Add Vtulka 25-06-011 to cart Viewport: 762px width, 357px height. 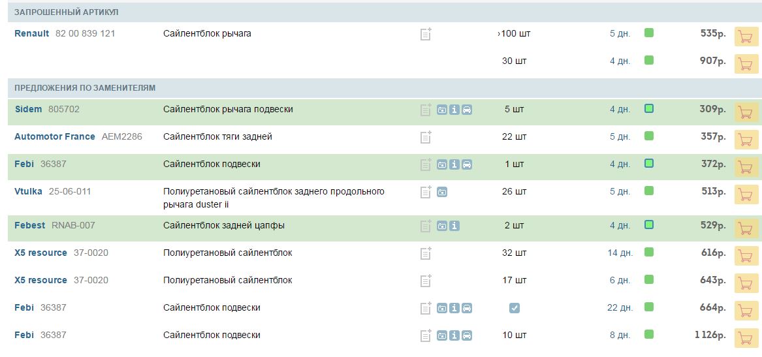(x=746, y=194)
